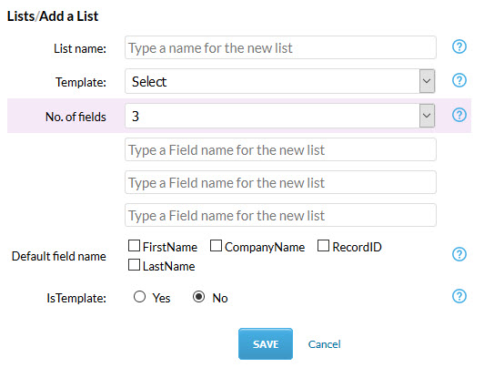The image size is (494, 368).
Task: Check the FirstName checkbox
Action: click(134, 246)
